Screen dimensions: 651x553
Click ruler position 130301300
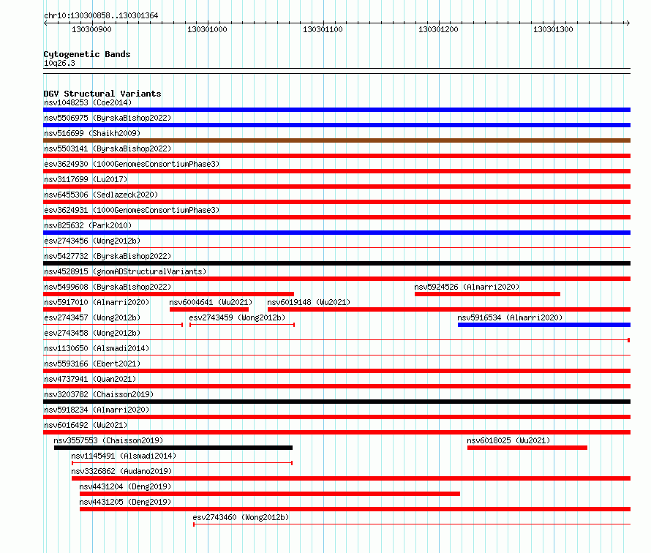[553, 29]
